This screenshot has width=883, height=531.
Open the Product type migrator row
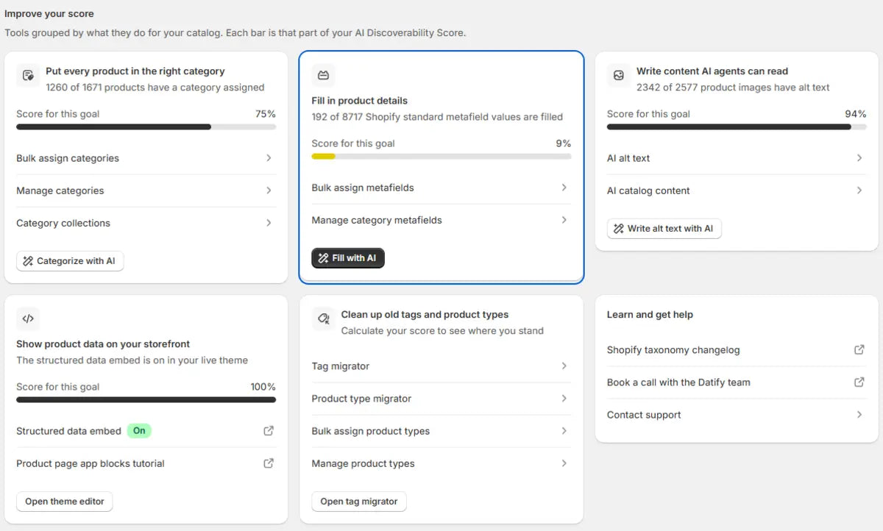click(x=441, y=399)
